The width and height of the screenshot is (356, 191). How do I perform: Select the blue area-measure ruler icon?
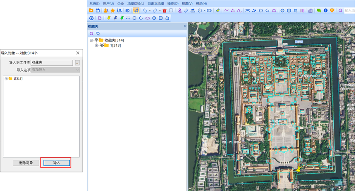pos(193,10)
